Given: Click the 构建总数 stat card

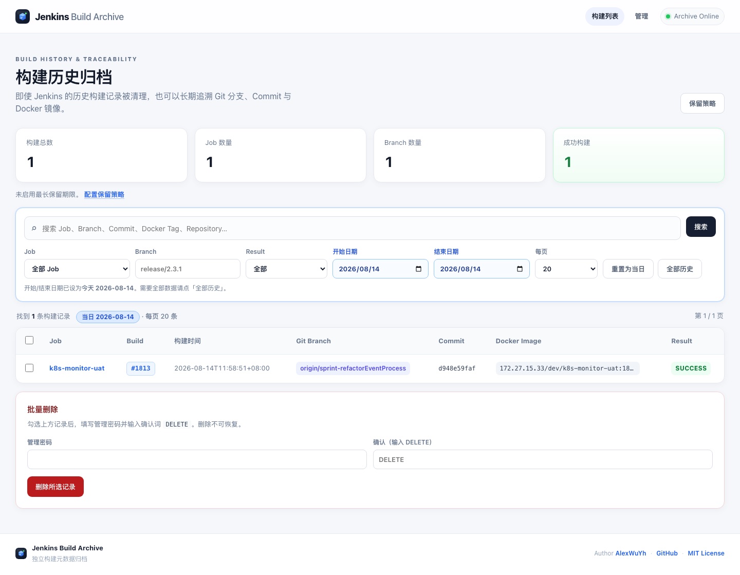Looking at the screenshot, I should [x=101, y=155].
